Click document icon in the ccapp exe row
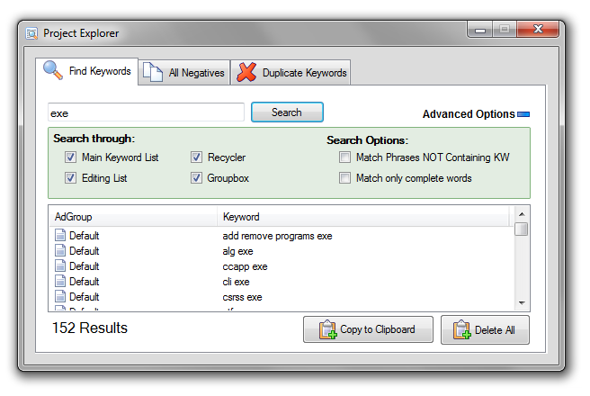 [x=61, y=266]
